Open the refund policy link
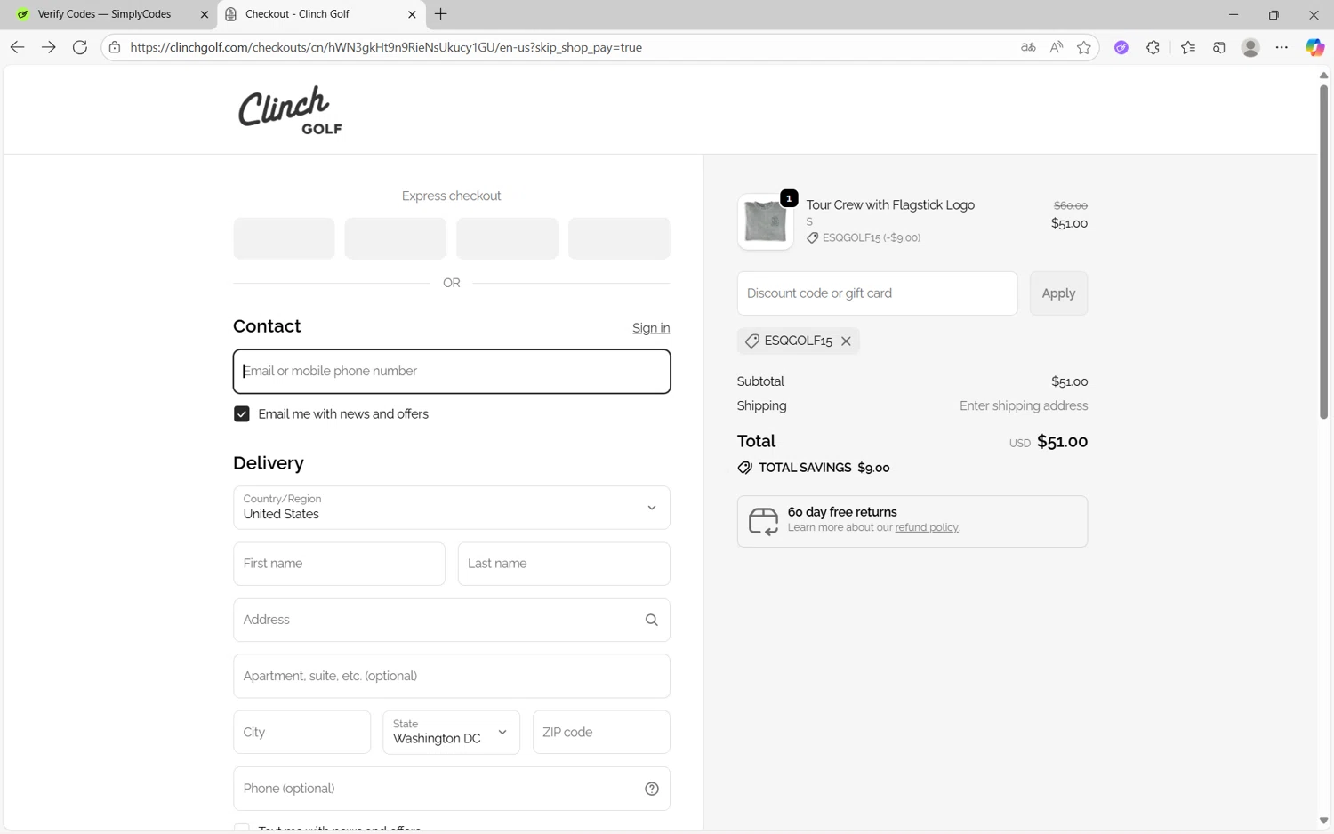1334x834 pixels. click(927, 528)
